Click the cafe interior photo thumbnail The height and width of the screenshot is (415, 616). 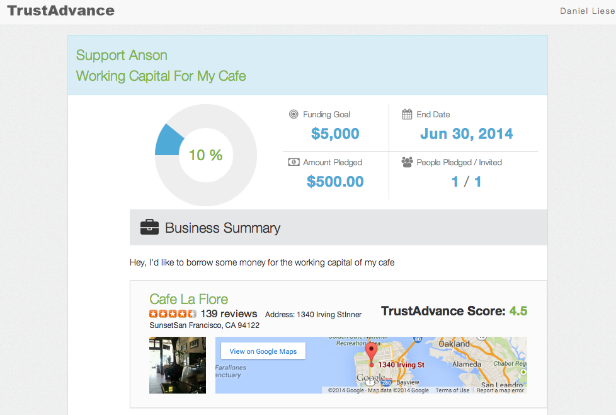tap(178, 365)
